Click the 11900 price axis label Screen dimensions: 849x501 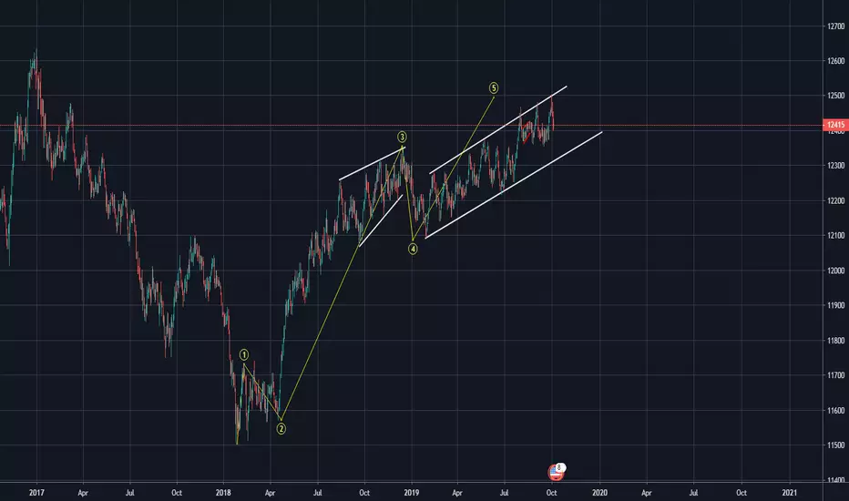[835, 305]
